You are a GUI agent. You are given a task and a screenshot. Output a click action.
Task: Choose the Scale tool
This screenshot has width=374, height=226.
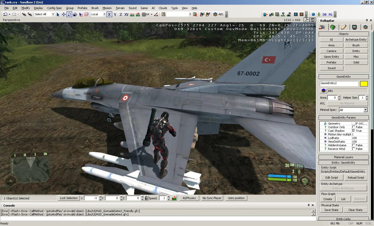(75, 14)
